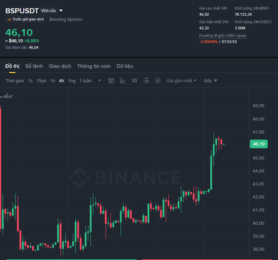The height and width of the screenshot is (260, 278).
Task: Select the 1ng interval
Action: tap(72, 81)
